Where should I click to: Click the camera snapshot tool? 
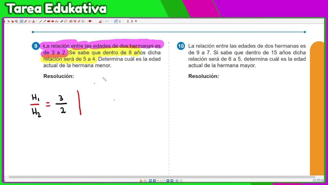pyautogui.click(x=71, y=21)
